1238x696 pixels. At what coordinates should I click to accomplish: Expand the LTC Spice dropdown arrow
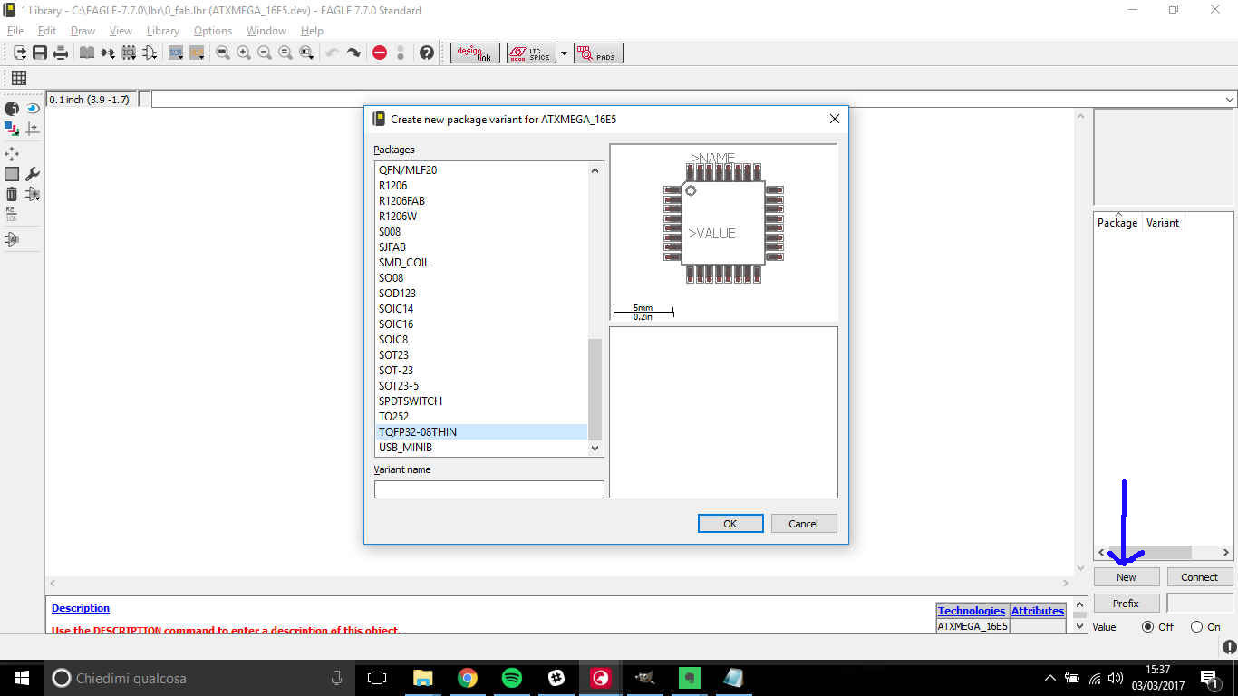click(x=564, y=53)
